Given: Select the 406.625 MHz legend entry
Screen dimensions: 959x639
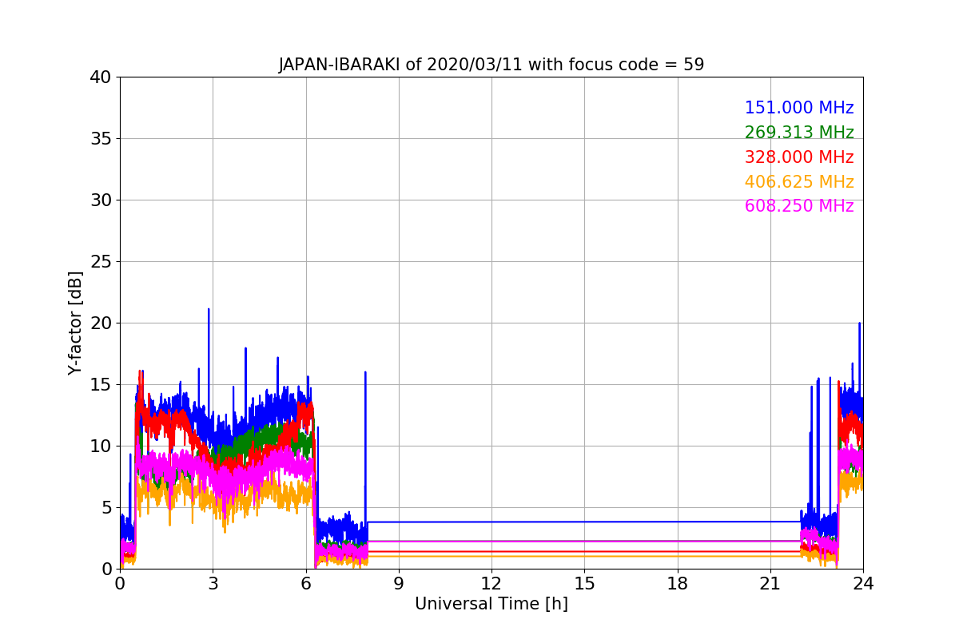Looking at the screenshot, I should click(799, 182).
